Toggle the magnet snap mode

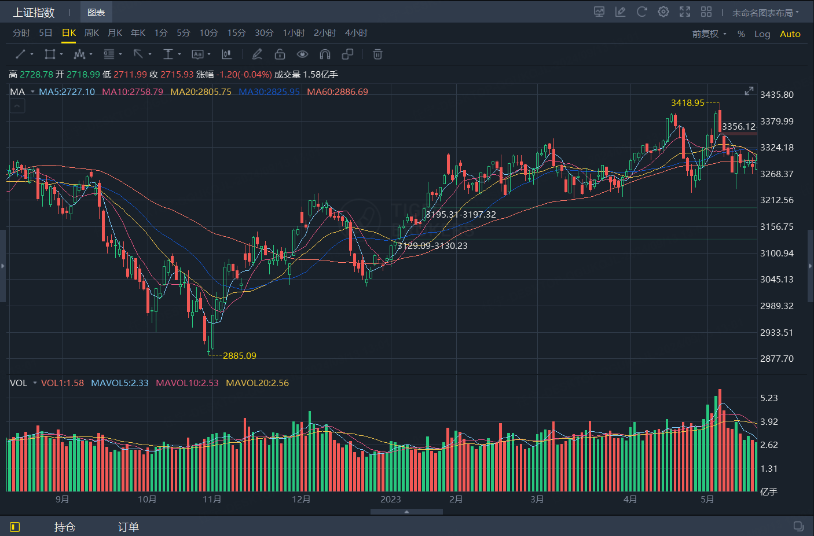tap(325, 54)
